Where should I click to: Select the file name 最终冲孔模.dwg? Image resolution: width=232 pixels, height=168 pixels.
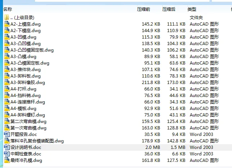[x=26, y=160]
